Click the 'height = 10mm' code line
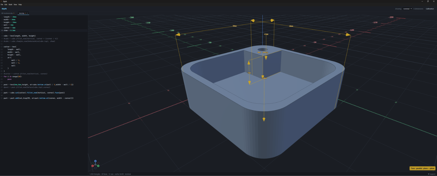The width and height of the screenshot is (437, 176). tap(10, 22)
